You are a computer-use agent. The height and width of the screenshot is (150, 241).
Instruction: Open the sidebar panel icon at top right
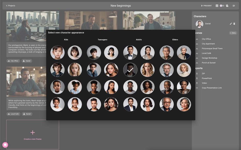234,5
